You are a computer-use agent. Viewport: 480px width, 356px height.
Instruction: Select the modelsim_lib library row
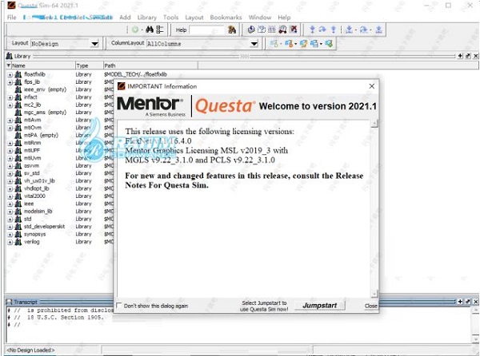click(x=38, y=212)
